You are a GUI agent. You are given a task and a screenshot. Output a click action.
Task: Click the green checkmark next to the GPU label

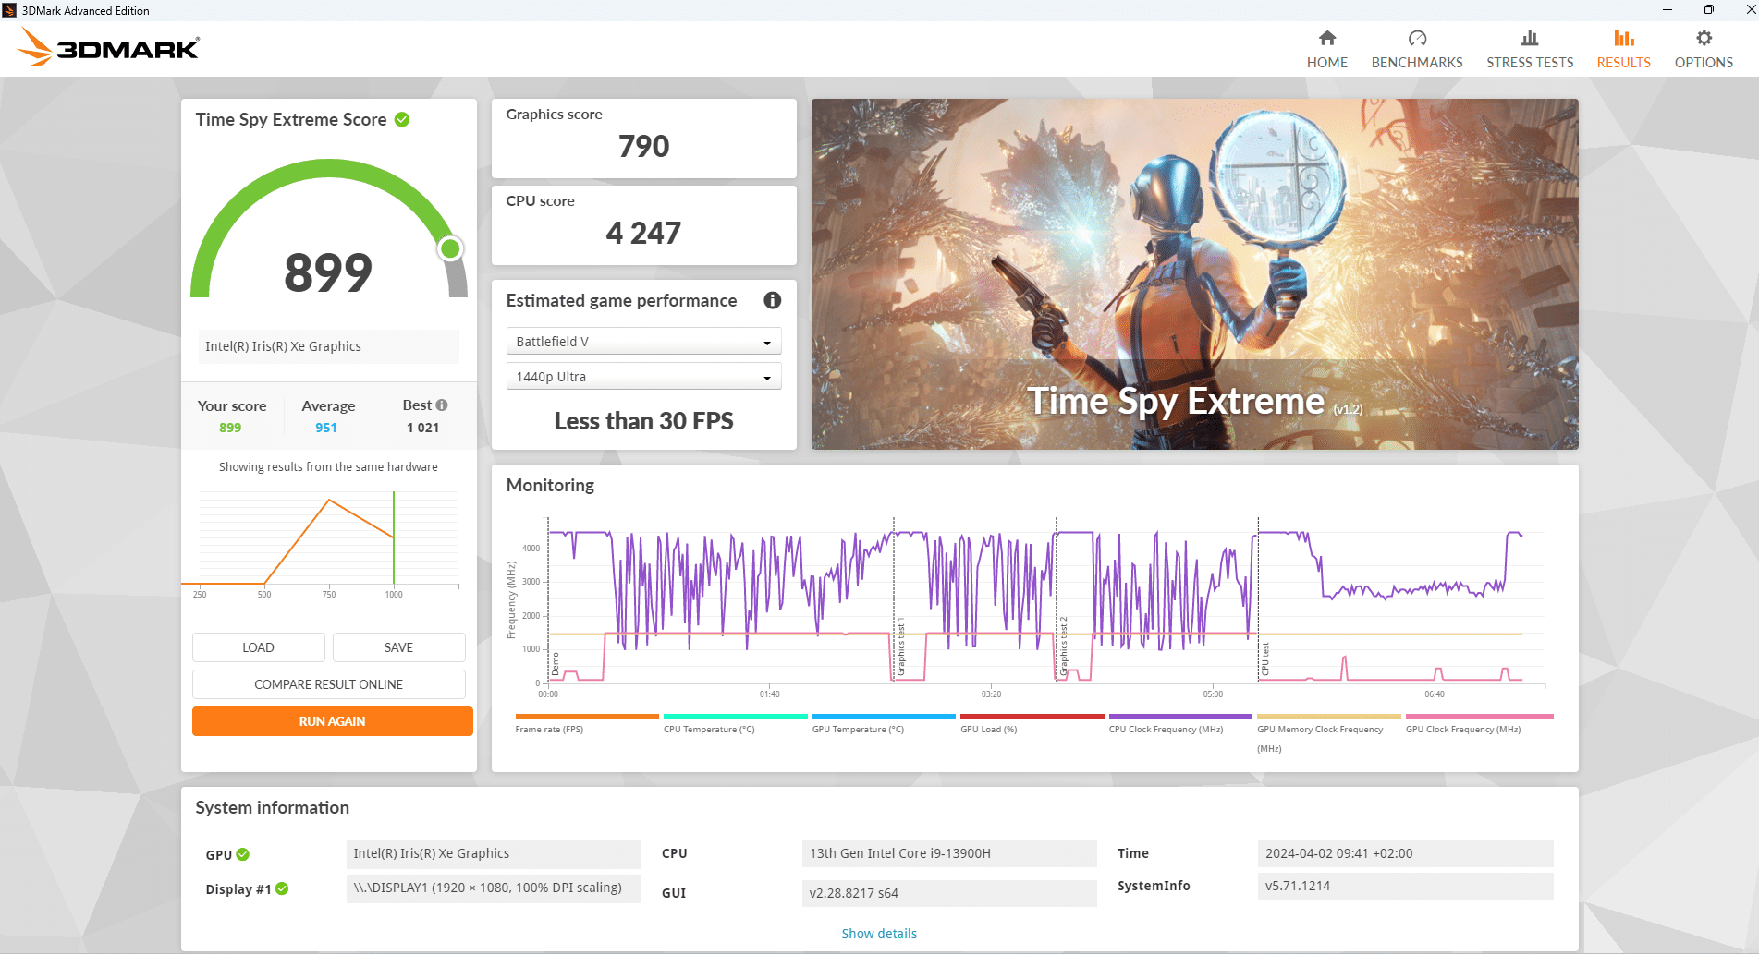pos(242,854)
